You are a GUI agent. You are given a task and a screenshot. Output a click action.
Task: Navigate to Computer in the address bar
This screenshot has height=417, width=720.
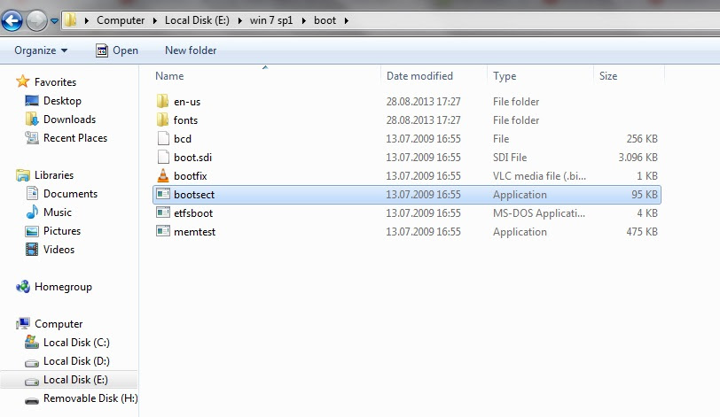(121, 20)
